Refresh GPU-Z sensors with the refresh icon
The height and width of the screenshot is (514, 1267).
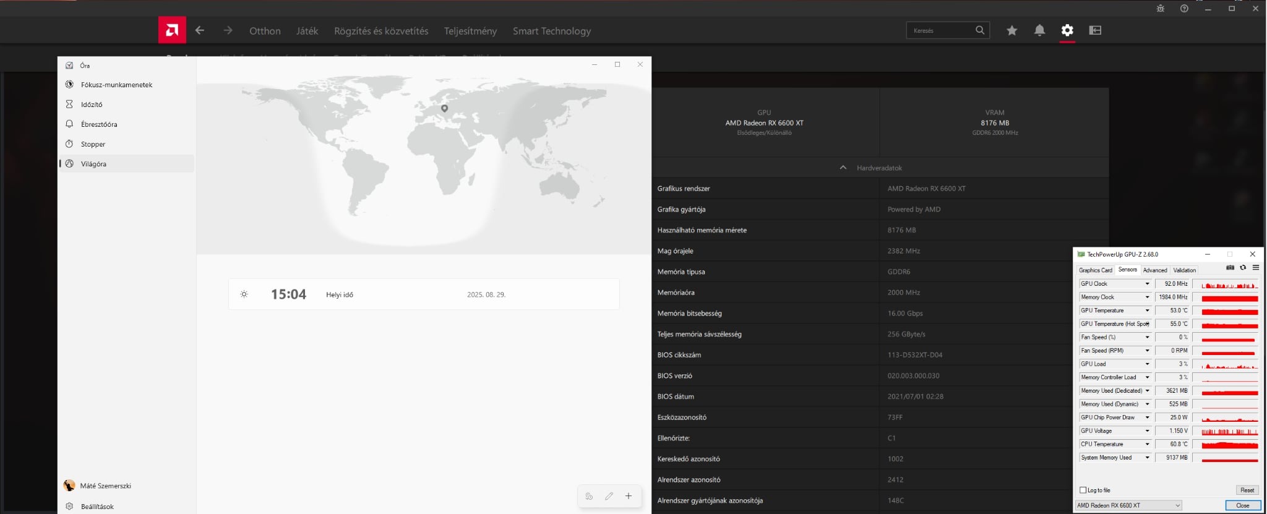[1243, 268]
